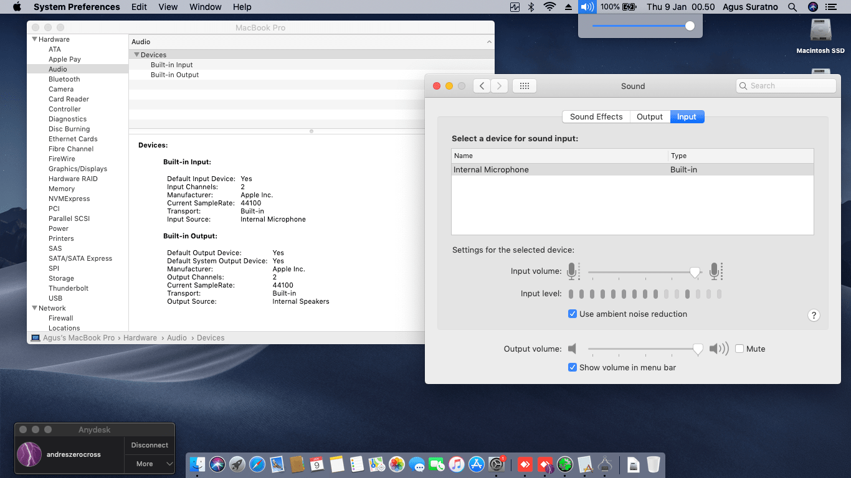The image size is (851, 478).
Task: Open Maps from the Dock
Action: (x=377, y=464)
